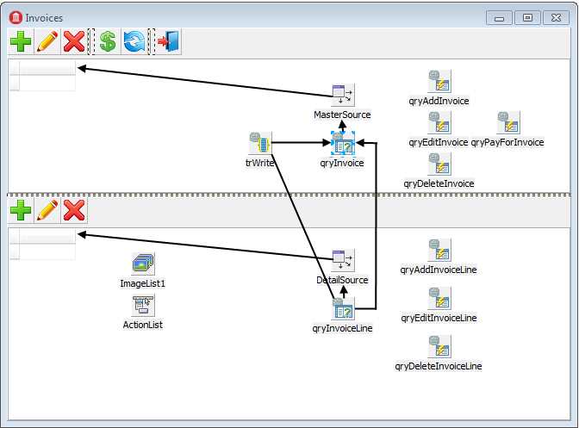
Task: Click the green dollar pay icon
Action: tap(108, 41)
